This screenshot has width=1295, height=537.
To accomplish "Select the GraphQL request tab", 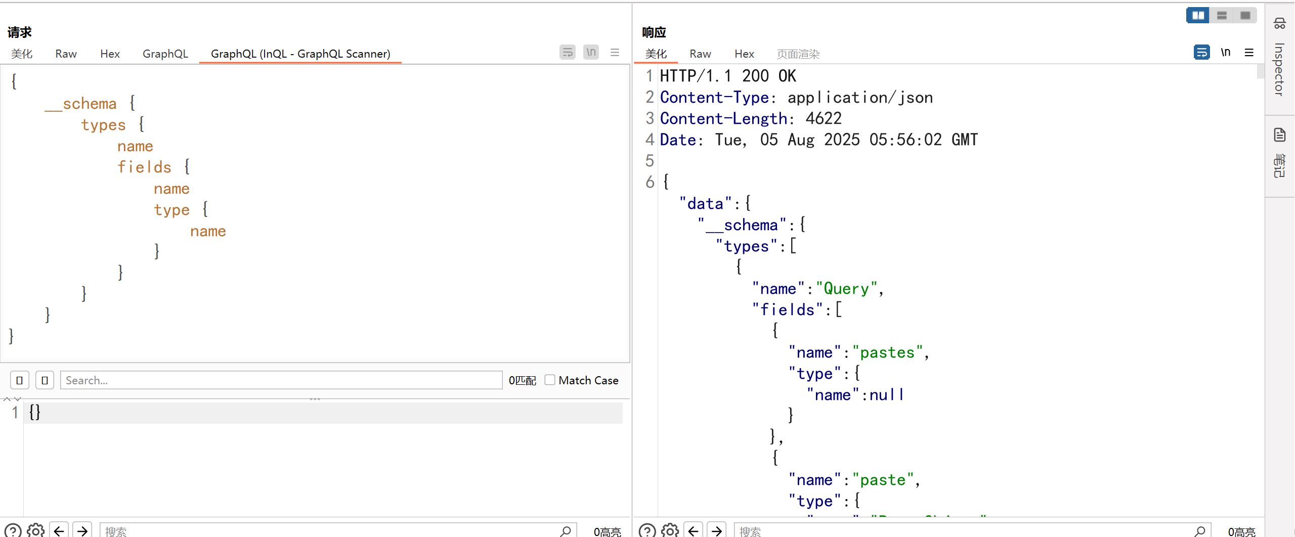I will [x=165, y=54].
